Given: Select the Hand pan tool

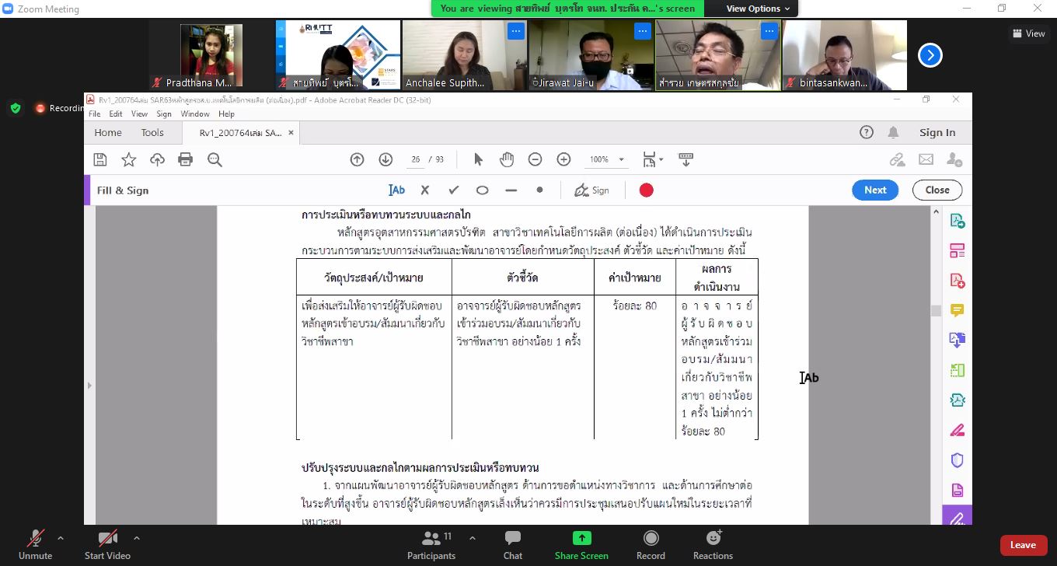Looking at the screenshot, I should 507,159.
